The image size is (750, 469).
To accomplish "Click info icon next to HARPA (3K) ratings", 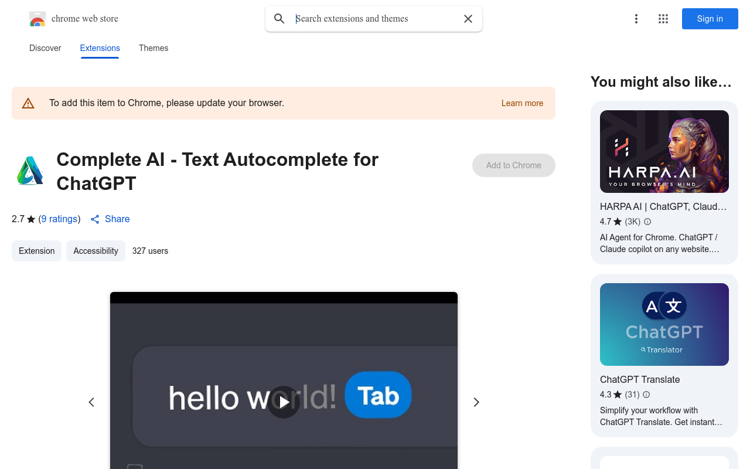I will [x=647, y=222].
